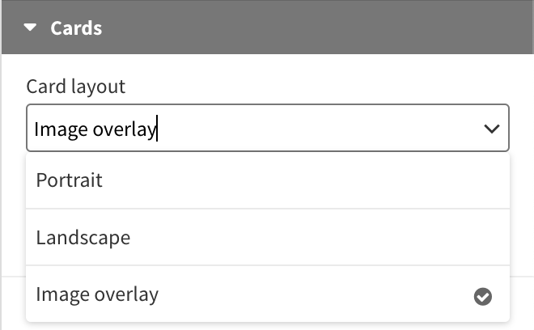Click the Landscape row in the list

[x=268, y=237]
